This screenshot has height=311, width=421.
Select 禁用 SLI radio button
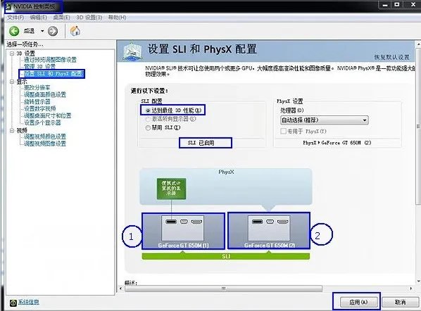148,128
